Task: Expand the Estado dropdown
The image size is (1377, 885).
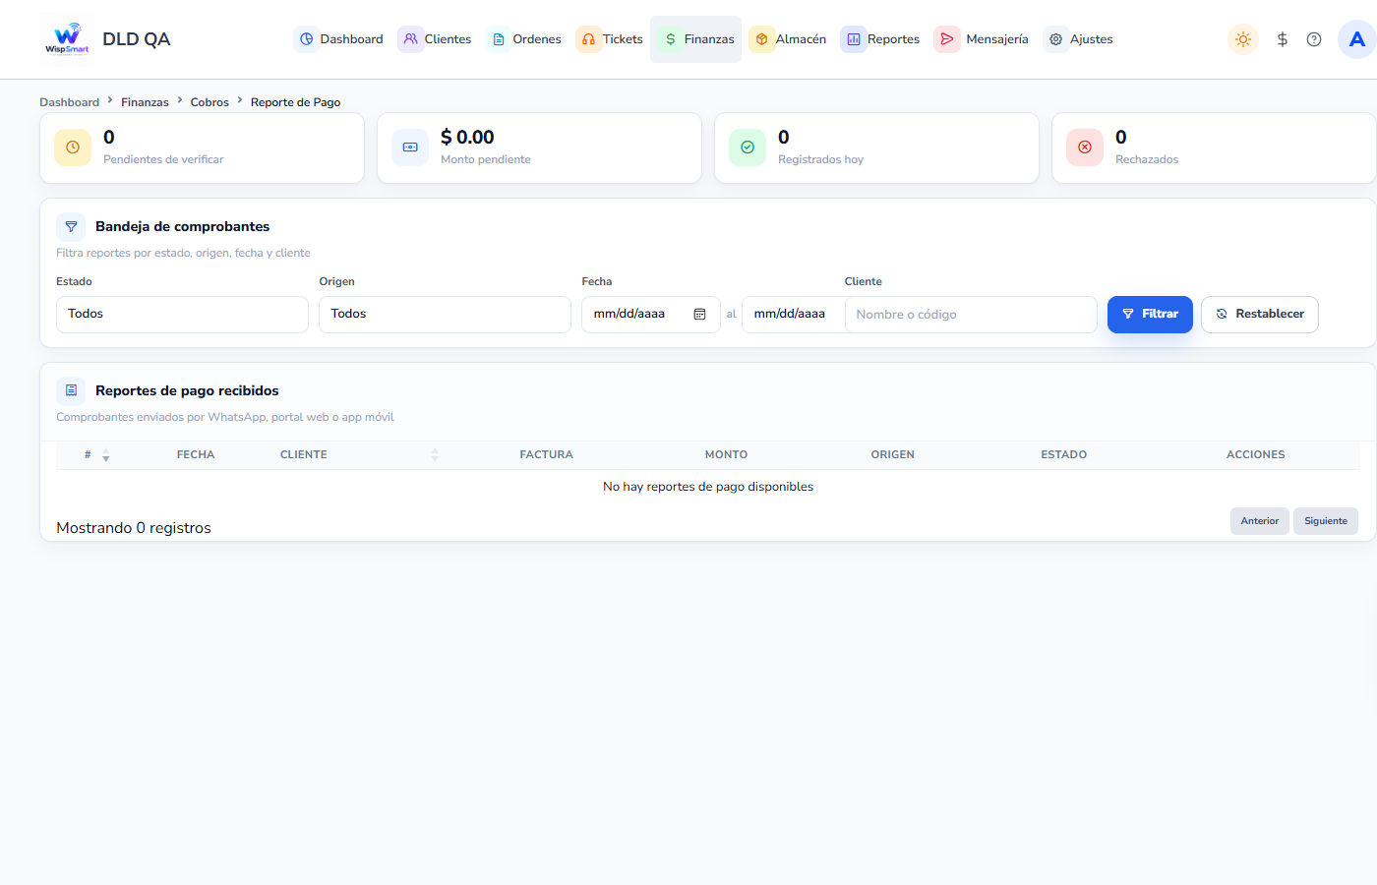Action: (182, 315)
